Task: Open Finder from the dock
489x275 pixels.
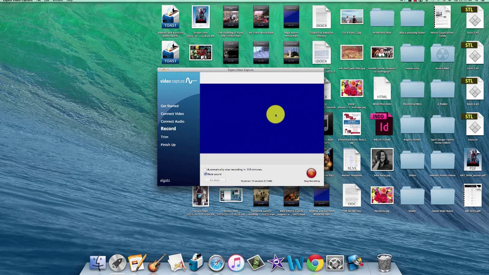Action: 98,263
